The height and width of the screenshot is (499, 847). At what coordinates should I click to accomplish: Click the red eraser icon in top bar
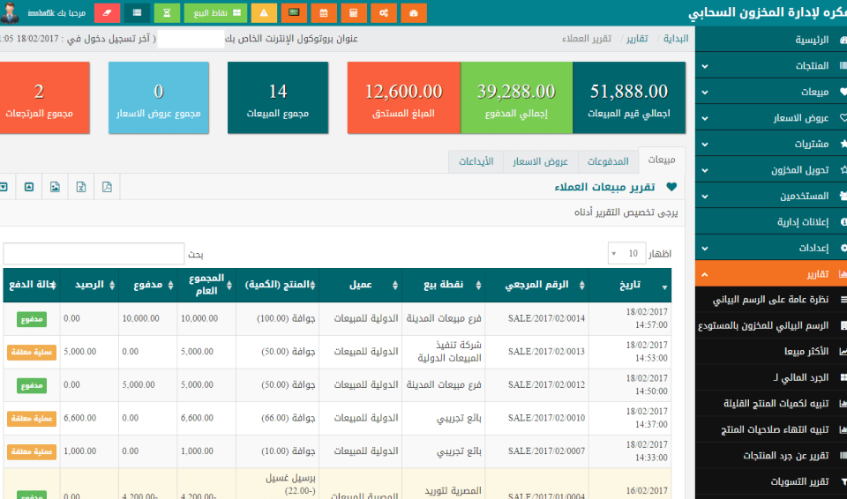[107, 13]
